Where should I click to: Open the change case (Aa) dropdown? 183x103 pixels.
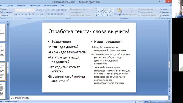(37, 15)
